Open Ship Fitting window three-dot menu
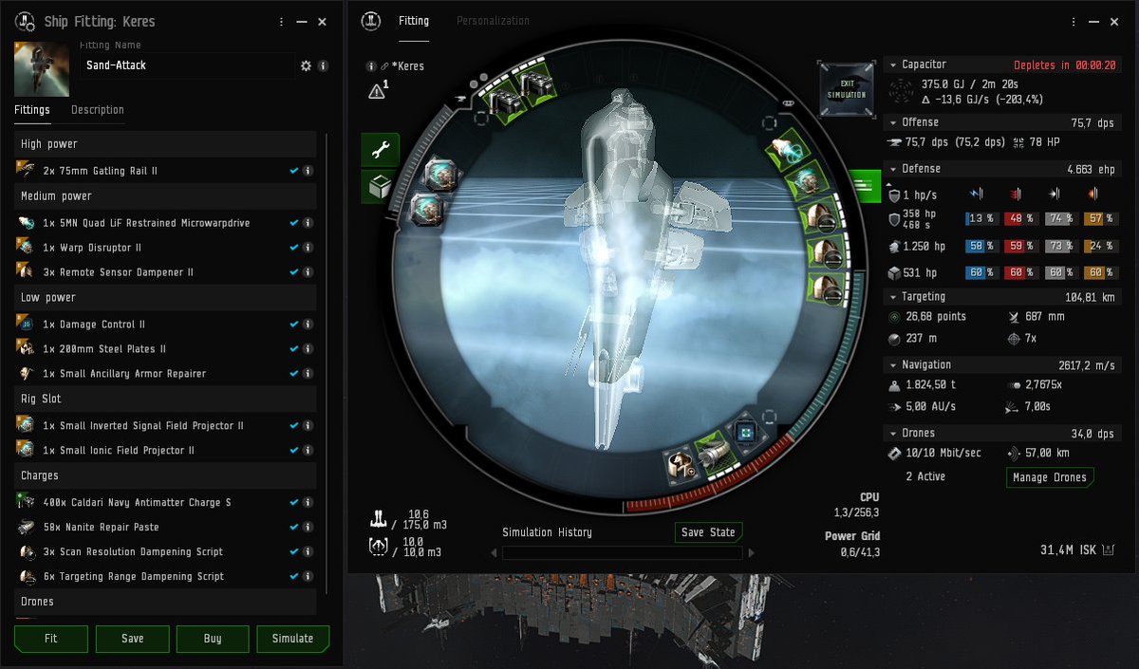 point(282,21)
